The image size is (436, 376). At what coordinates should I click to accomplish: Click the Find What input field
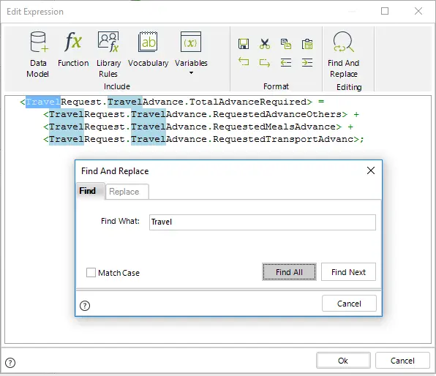pyautogui.click(x=263, y=222)
